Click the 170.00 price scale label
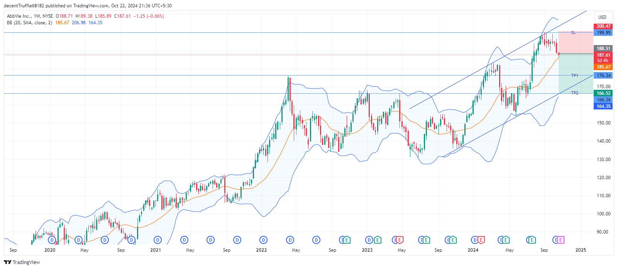The image size is (618, 269). [603, 87]
